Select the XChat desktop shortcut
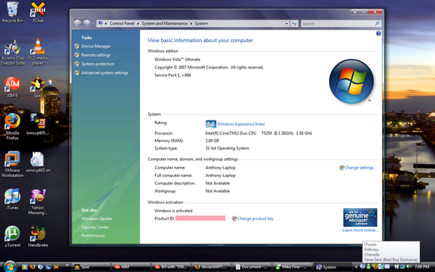 (x=38, y=12)
